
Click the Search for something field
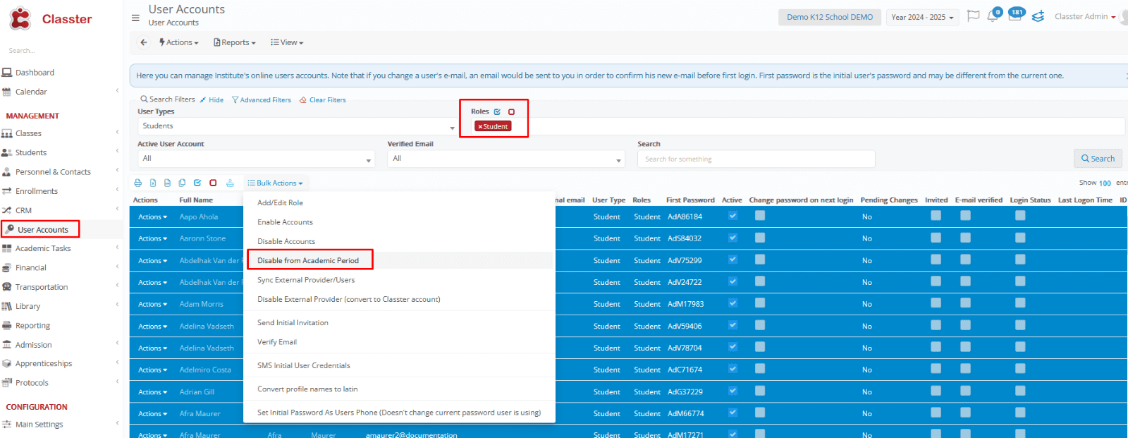pos(756,159)
